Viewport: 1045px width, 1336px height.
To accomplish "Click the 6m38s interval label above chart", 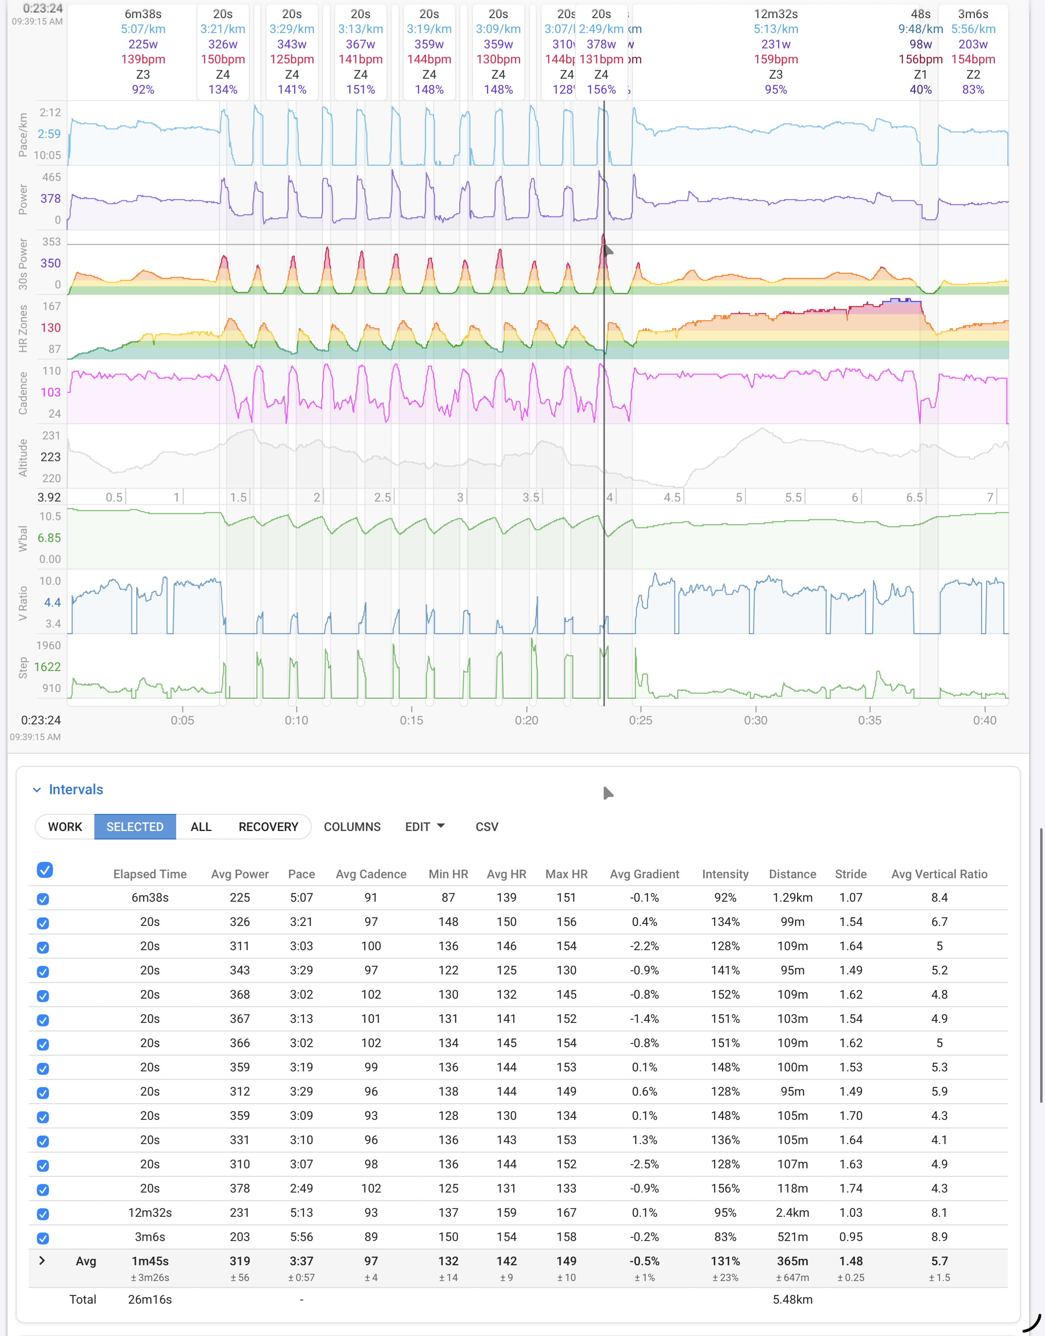I will (x=143, y=13).
